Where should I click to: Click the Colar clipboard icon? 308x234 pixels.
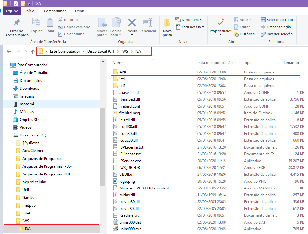click(x=50, y=25)
